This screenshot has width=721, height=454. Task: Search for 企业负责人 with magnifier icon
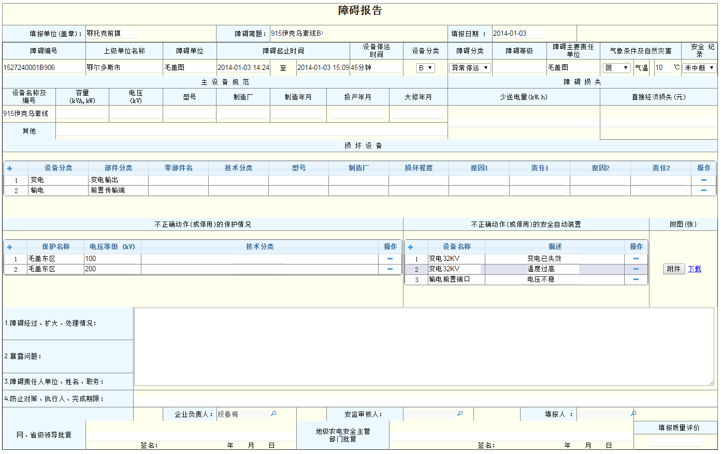[x=273, y=414]
